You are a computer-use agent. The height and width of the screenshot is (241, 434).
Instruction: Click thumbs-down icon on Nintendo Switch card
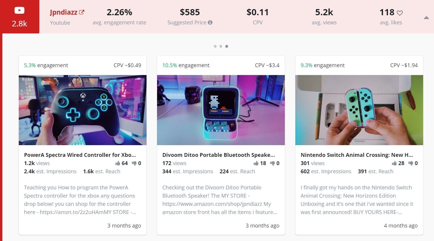(411, 163)
